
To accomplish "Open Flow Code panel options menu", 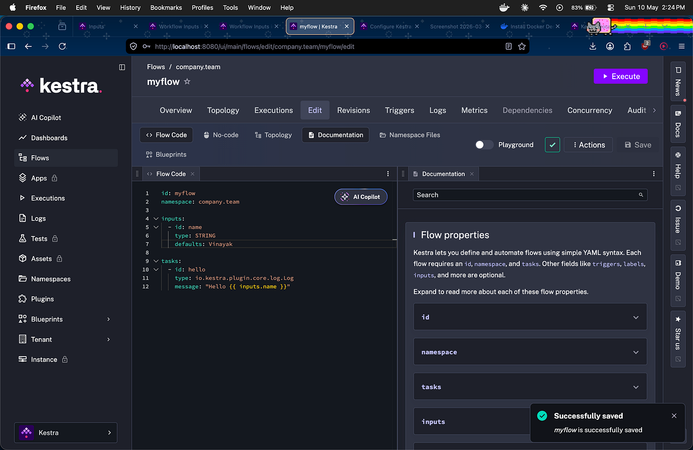I will (x=388, y=174).
